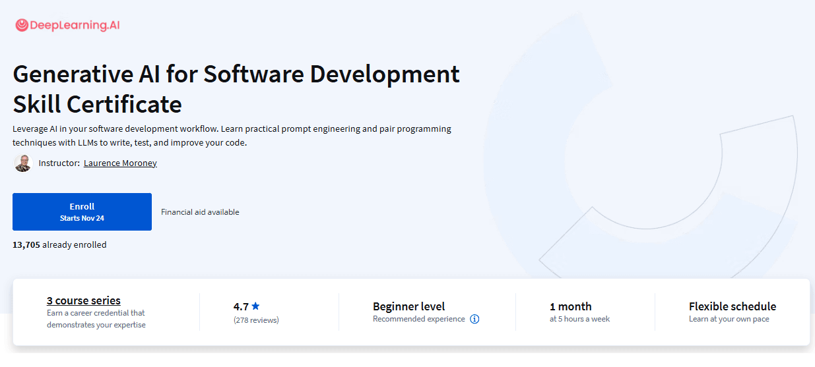Click the Recommended experience label
This screenshot has height=367, width=815.
(418, 319)
